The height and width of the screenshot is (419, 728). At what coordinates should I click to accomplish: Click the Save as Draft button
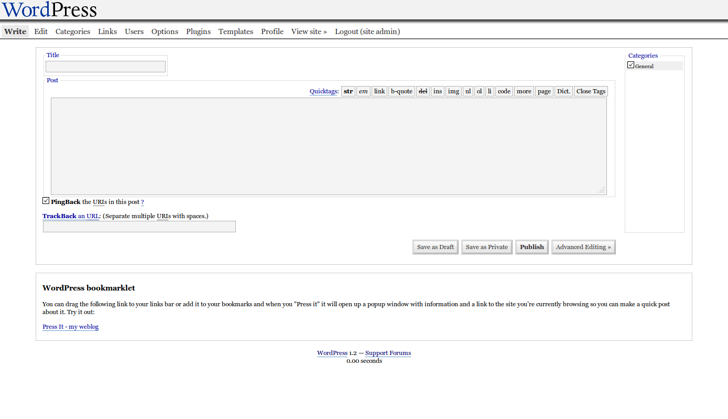click(436, 247)
